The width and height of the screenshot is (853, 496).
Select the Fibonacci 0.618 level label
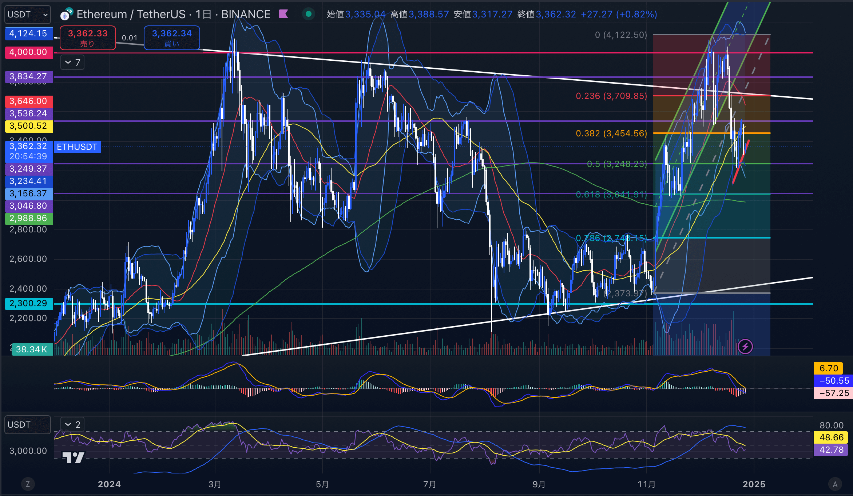[x=611, y=195]
